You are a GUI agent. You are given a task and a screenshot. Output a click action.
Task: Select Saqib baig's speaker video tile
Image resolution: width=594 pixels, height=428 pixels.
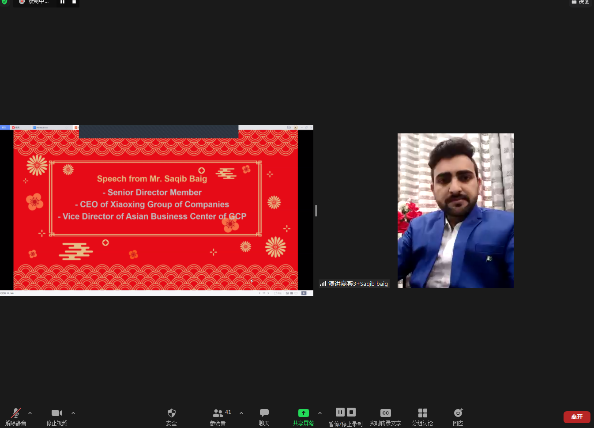tap(455, 211)
